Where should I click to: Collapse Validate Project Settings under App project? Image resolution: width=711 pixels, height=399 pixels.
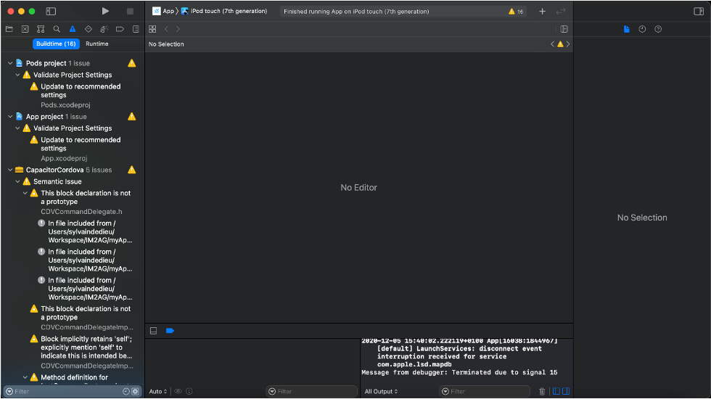(x=17, y=128)
